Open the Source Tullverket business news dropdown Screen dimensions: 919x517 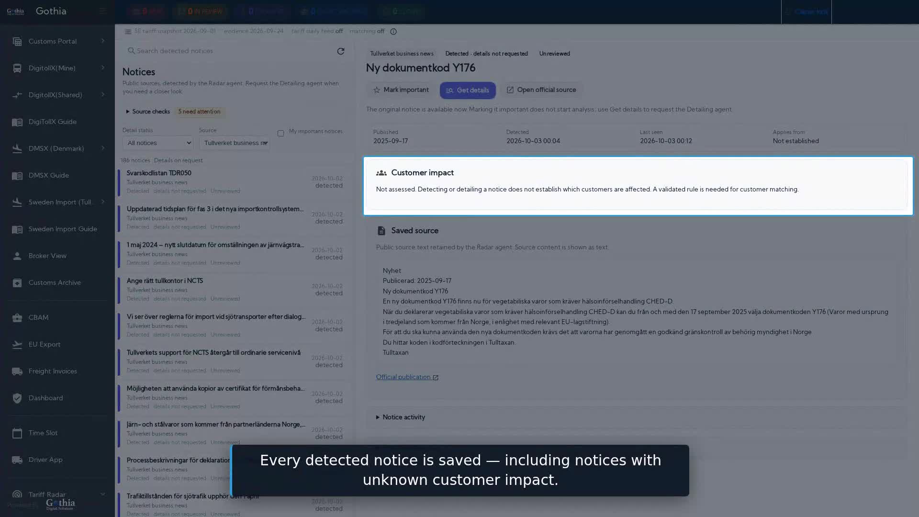[235, 143]
